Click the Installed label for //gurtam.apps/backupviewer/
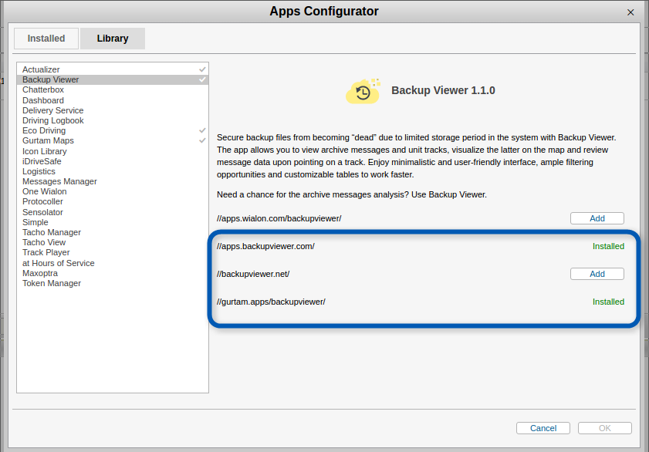The image size is (649, 452). (609, 302)
